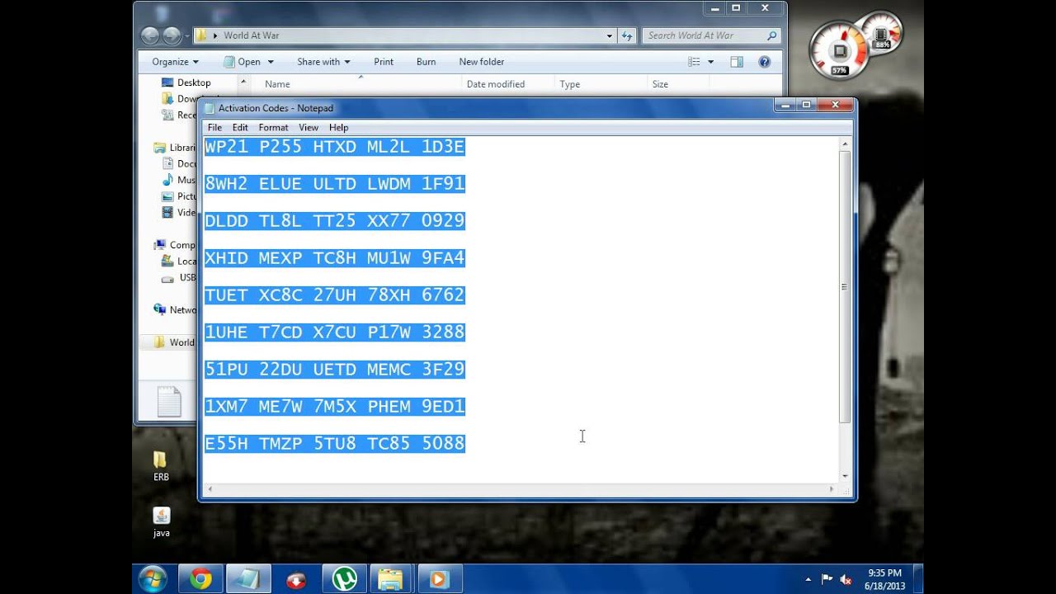This screenshot has height=594, width=1056.
Task: Click the taskbar clock showing 9:35 PM
Action: (884, 579)
